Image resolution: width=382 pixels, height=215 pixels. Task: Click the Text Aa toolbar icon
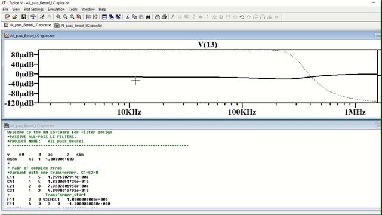269,17
